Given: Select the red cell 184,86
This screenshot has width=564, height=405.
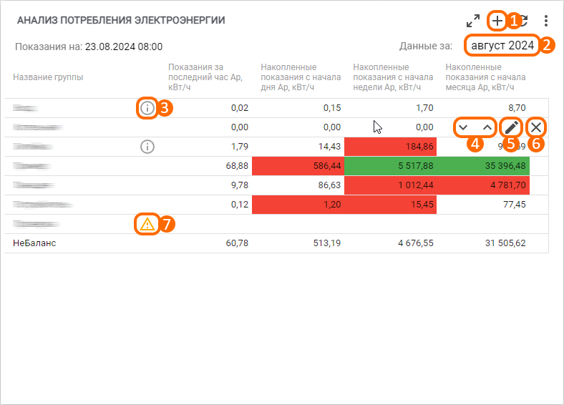Looking at the screenshot, I should click(x=390, y=147).
